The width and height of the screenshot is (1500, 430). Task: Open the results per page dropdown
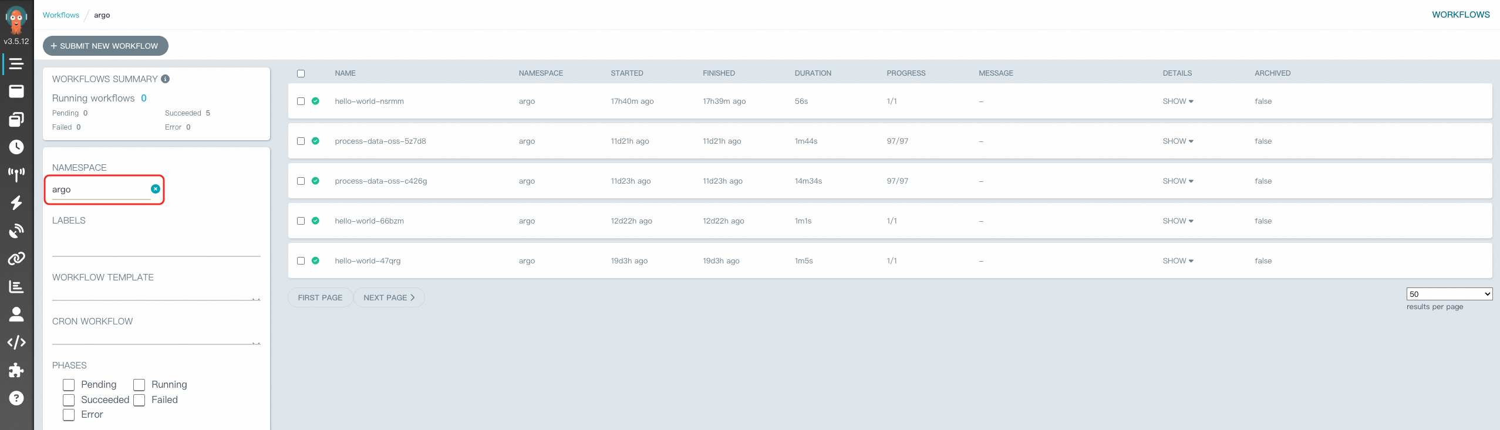1449,294
